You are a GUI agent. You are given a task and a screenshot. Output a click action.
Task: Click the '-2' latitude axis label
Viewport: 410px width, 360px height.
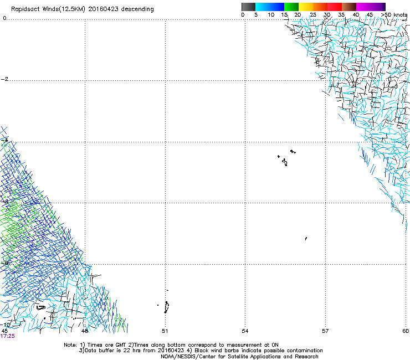coord(4,79)
